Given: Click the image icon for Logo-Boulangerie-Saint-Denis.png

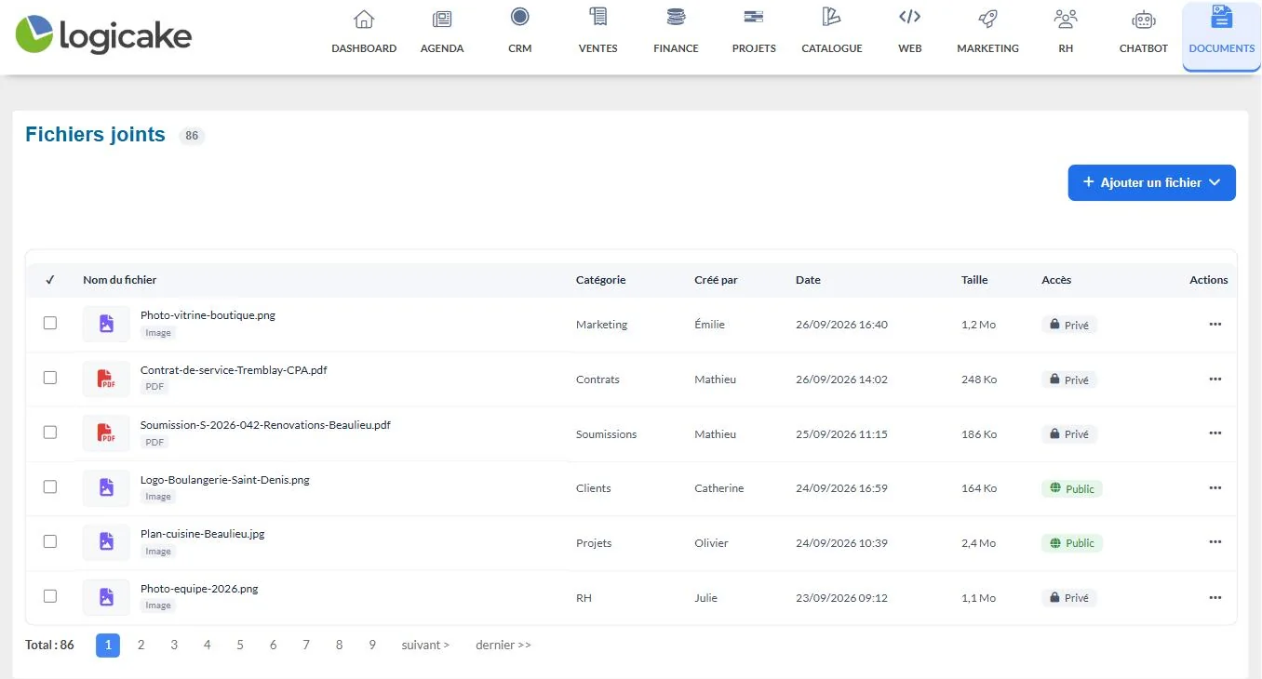Looking at the screenshot, I should click(x=106, y=487).
